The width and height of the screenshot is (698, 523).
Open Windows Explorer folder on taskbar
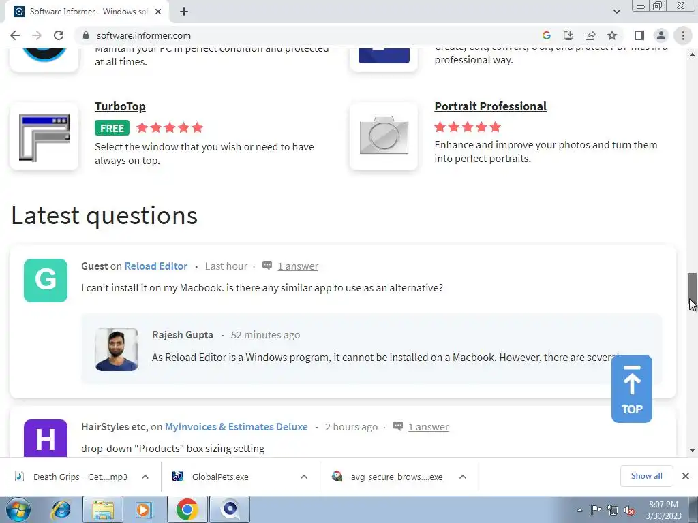coord(103,509)
